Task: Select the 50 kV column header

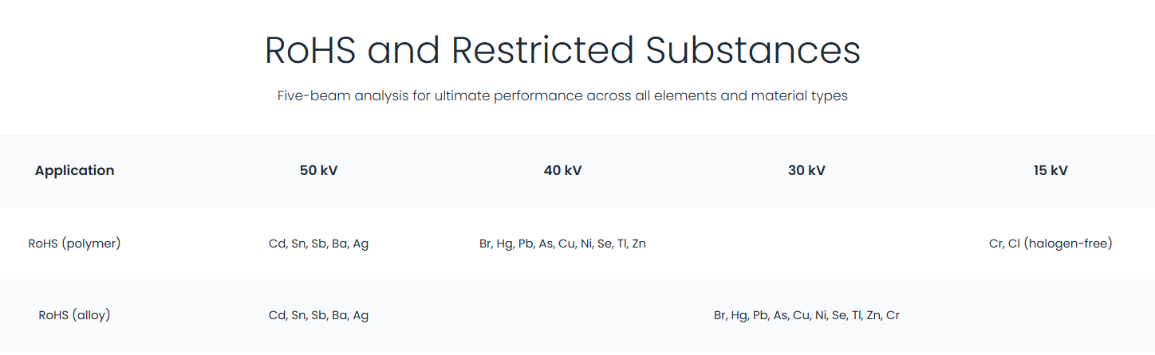Action: [319, 170]
